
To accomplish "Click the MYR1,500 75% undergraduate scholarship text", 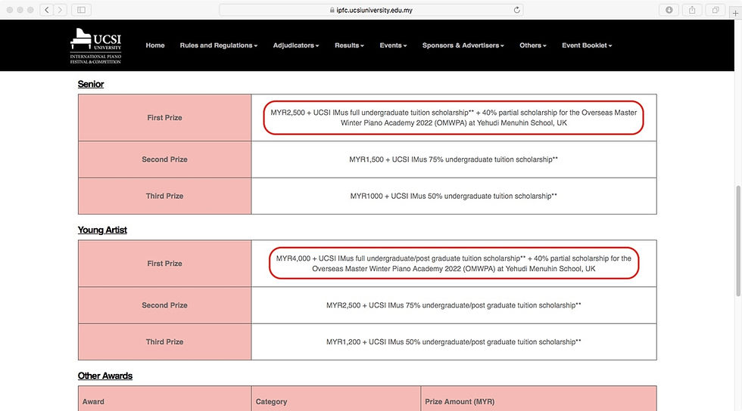I will [x=454, y=159].
